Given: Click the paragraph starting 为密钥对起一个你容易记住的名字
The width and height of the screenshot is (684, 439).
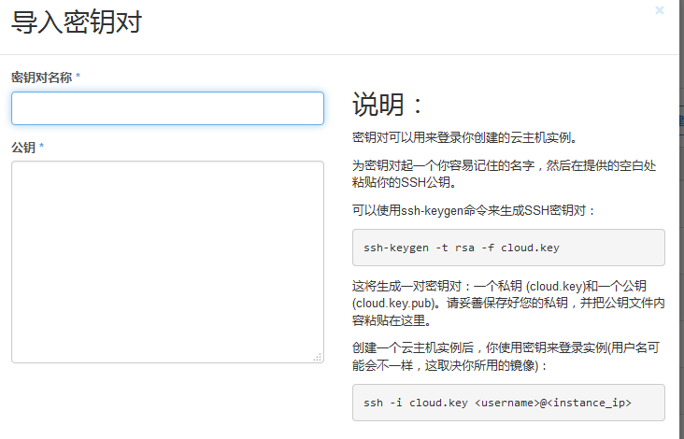Looking at the screenshot, I should pyautogui.click(x=505, y=174).
